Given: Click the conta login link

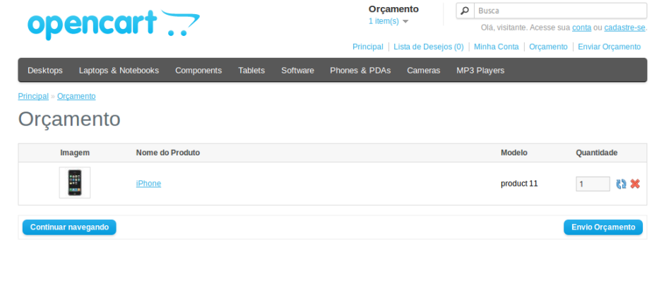Looking at the screenshot, I should point(581,28).
